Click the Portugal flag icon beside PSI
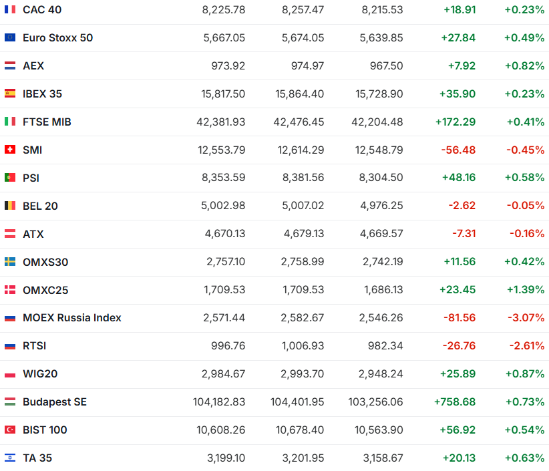Image resolution: width=549 pixels, height=471 pixels. pos(10,178)
